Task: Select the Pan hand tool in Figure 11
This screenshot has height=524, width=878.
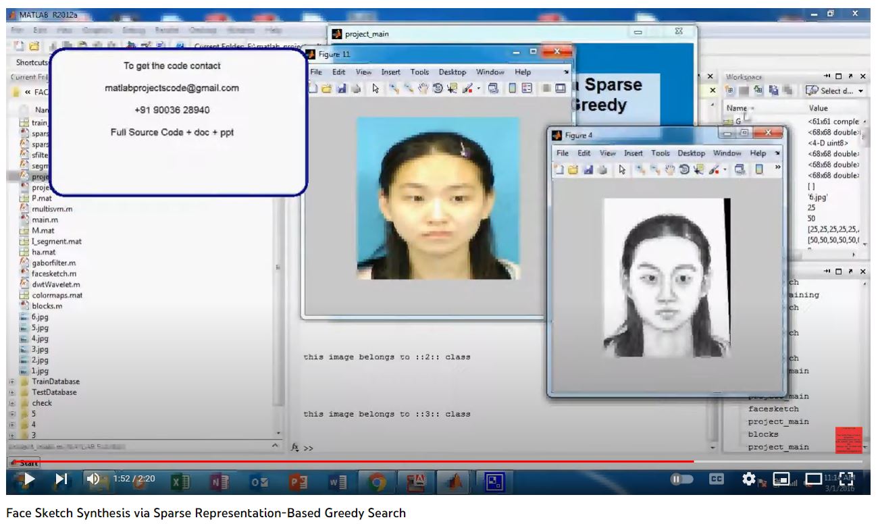Action: 423,88
